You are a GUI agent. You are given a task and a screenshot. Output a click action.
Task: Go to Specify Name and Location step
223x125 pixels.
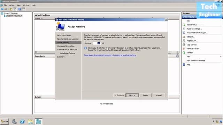(68, 39)
